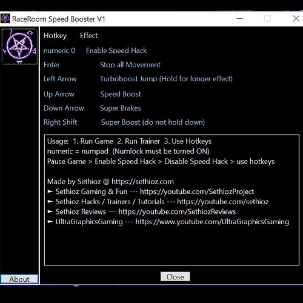
Task: Open the https://sethioz.com link
Action: click(x=143, y=181)
